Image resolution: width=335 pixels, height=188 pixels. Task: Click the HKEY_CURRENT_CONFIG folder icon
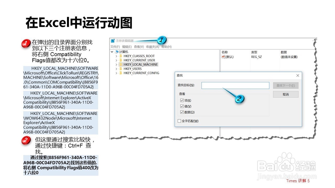[x=121, y=73]
